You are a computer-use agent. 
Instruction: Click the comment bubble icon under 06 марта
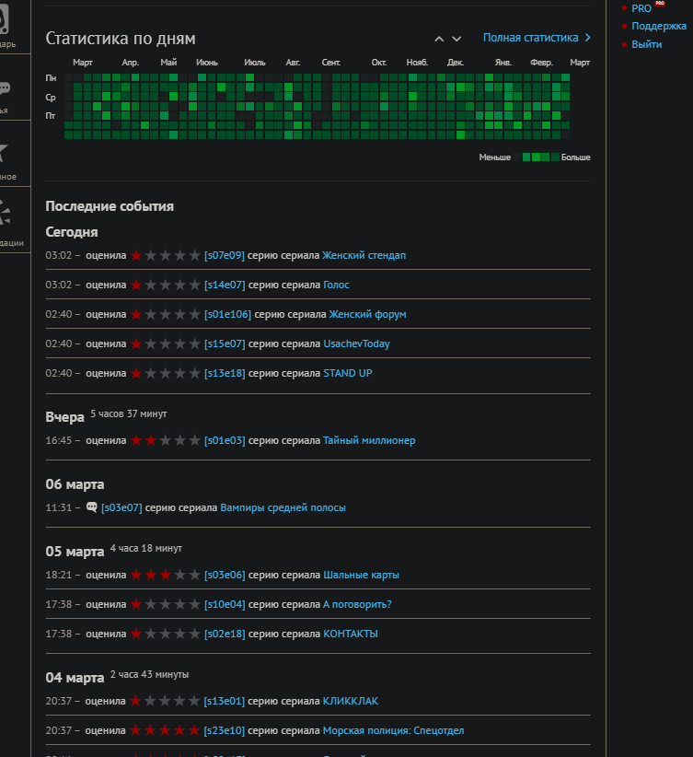[x=91, y=507]
